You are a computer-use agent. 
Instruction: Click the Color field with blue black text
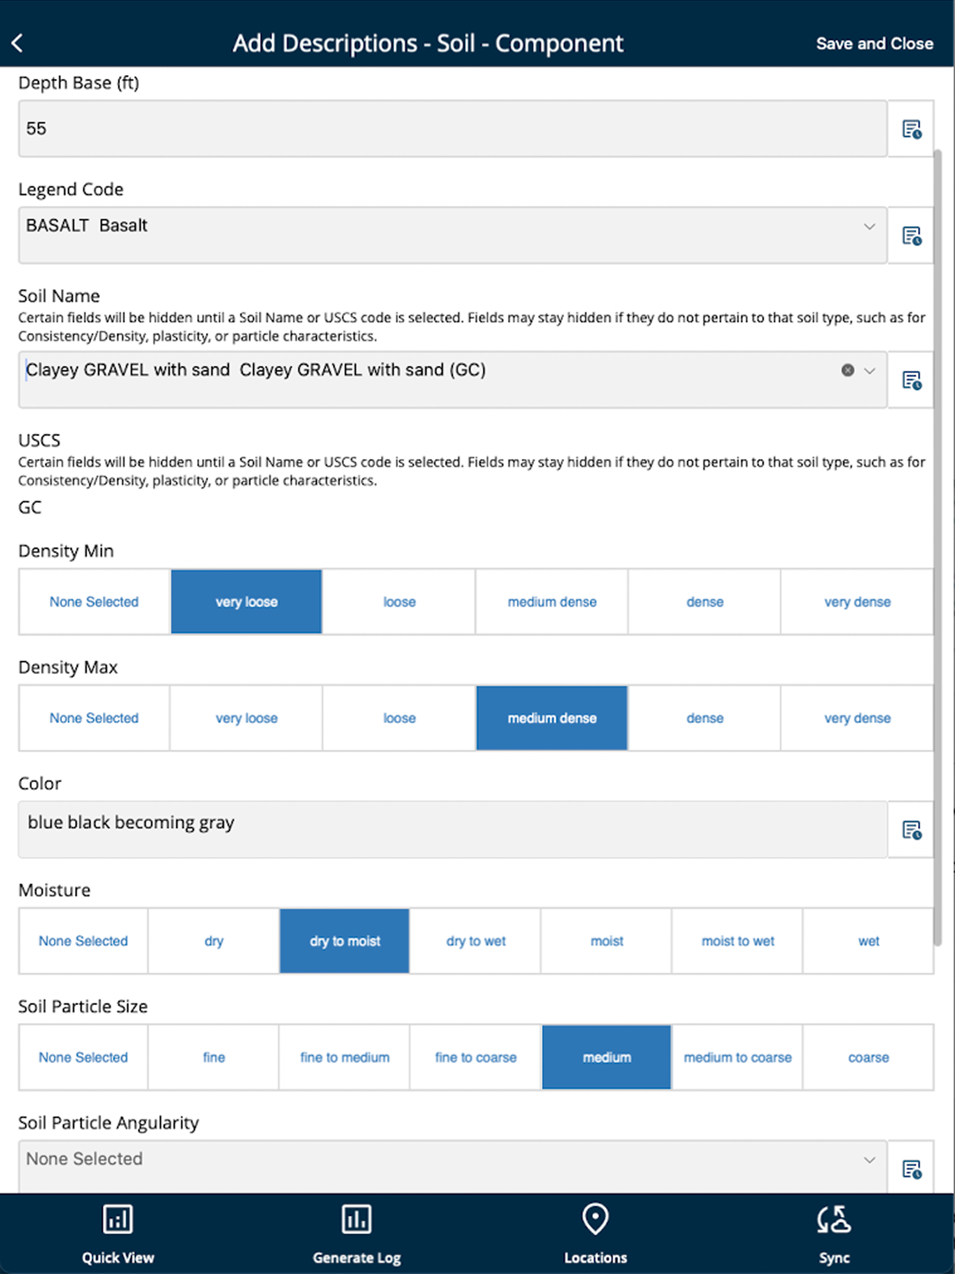[x=453, y=830]
